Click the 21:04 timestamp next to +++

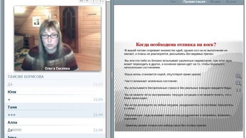[98, 115]
